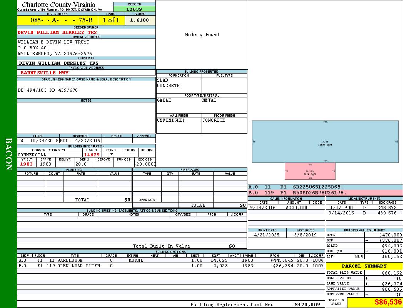Image resolution: width=404 pixels, height=308 pixels.
Task: Click the 9/14/2016 sales information entry
Action: (x=263, y=208)
